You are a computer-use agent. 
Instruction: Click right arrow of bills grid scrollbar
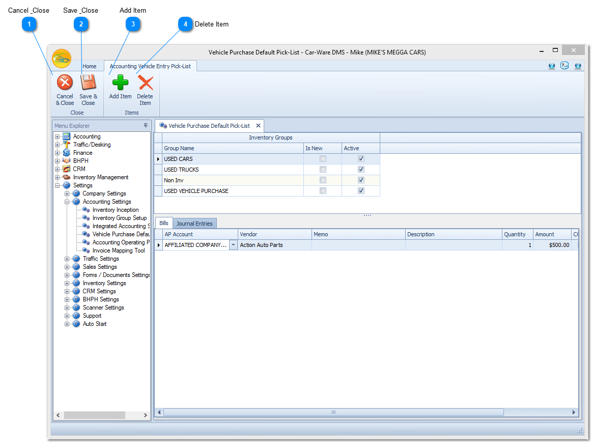(574, 412)
